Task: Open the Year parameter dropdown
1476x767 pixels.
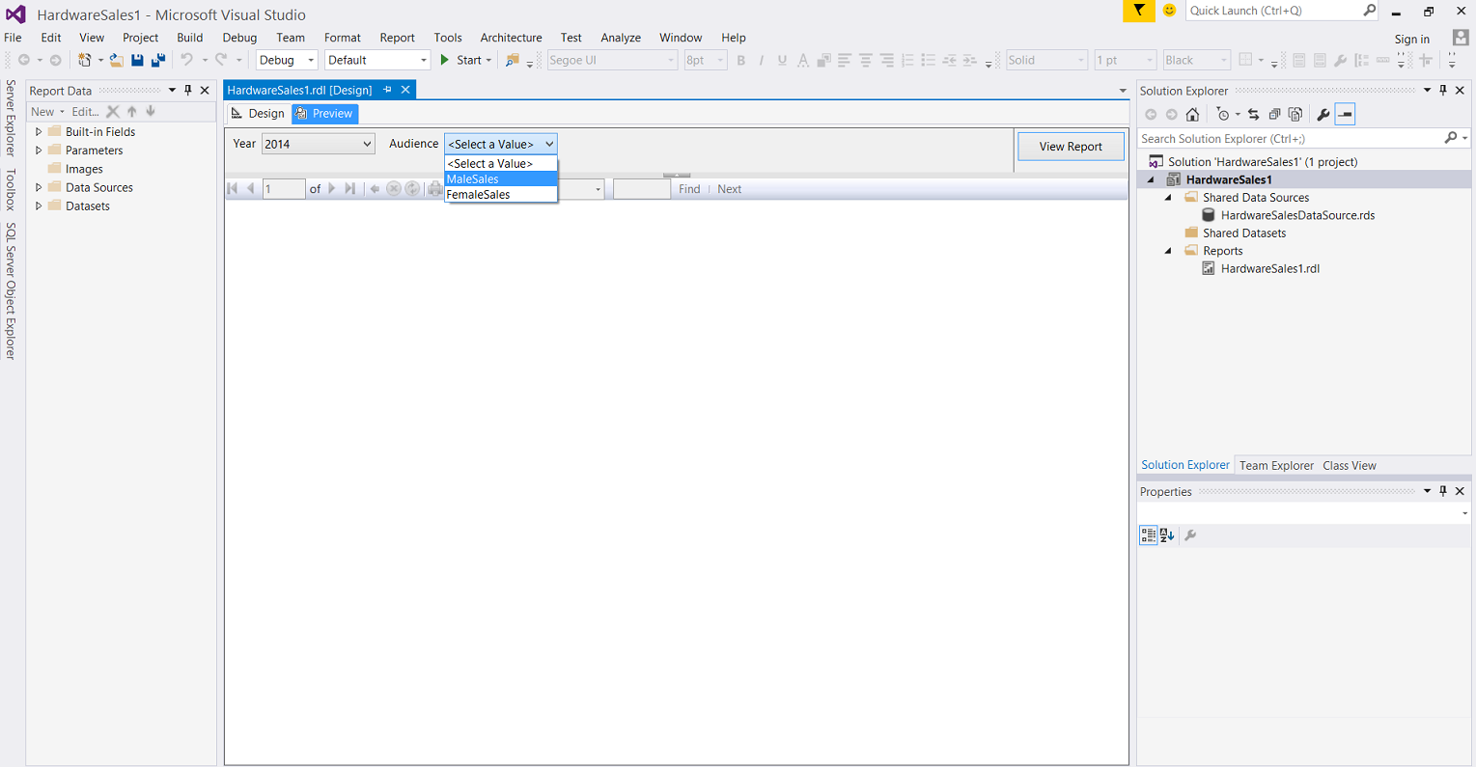Action: tap(318, 144)
